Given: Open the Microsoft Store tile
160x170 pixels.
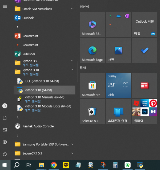Looking at the screenshot, I should [92, 85].
